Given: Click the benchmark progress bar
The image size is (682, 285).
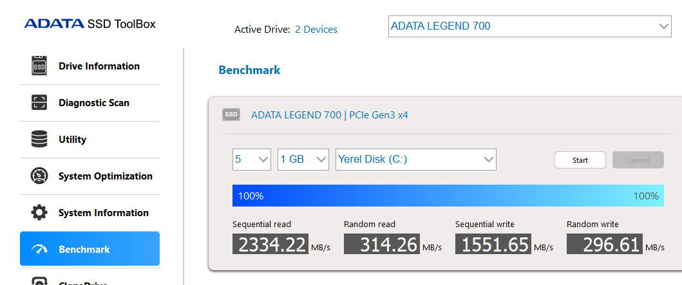Looking at the screenshot, I should click(448, 196).
